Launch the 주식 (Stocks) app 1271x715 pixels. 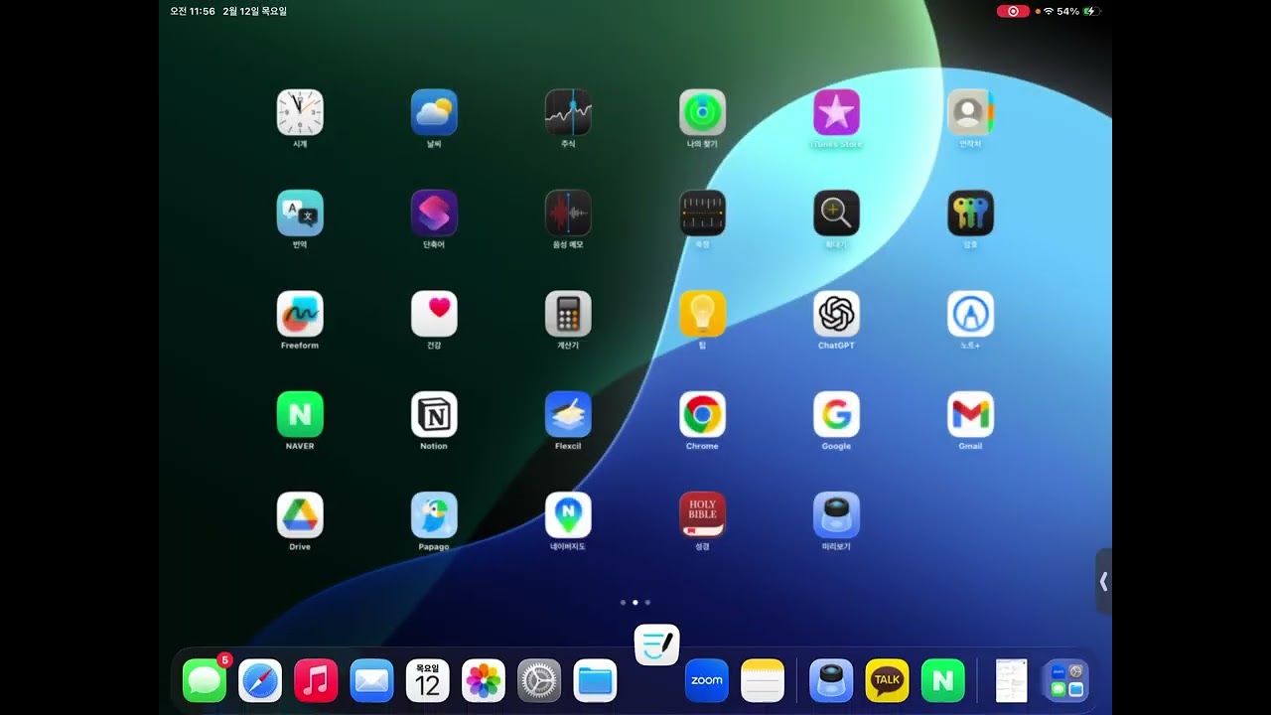(x=568, y=112)
